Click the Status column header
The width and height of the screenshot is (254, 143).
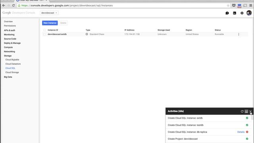(x=218, y=30)
